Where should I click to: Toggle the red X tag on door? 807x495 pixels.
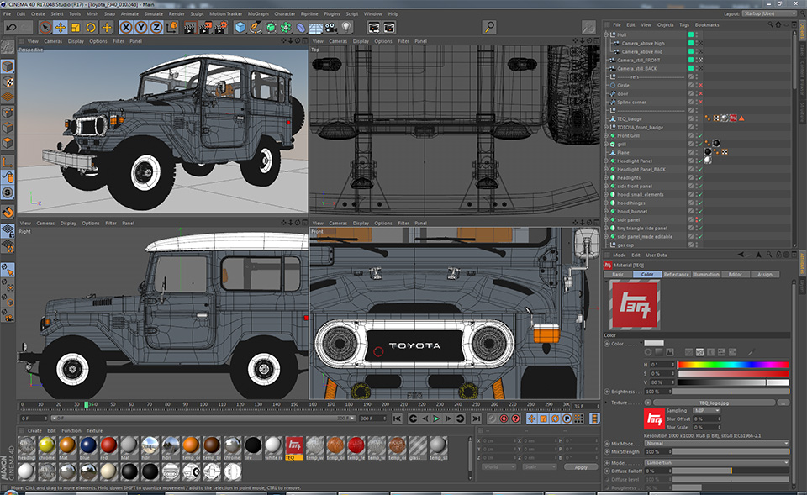coord(699,93)
